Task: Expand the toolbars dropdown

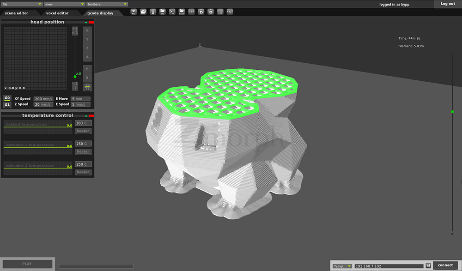Action: point(107,4)
